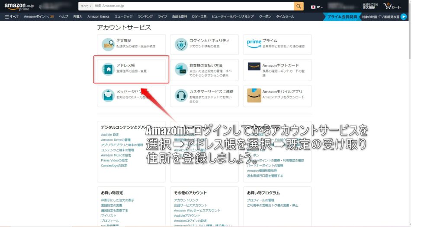Select タイムセール in the navigation bar
This screenshot has width=443, height=227.
(285, 16)
